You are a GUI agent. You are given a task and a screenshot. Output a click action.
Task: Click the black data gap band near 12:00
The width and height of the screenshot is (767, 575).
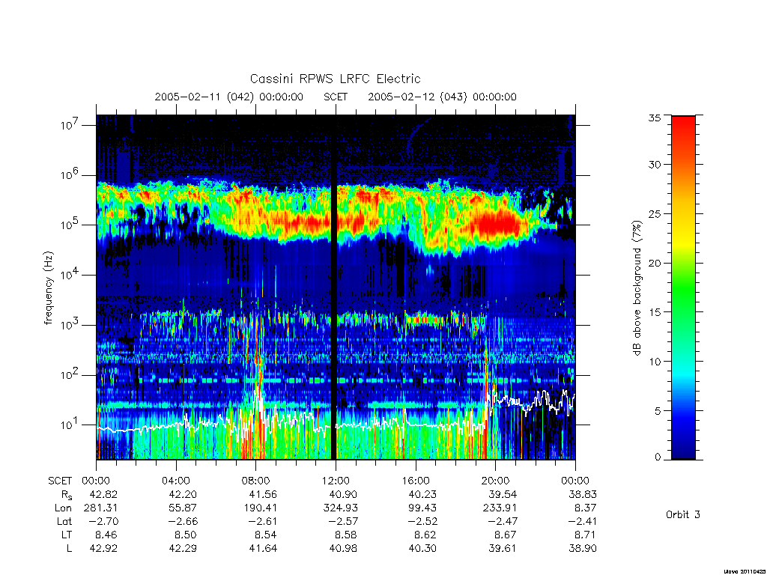tap(335, 287)
